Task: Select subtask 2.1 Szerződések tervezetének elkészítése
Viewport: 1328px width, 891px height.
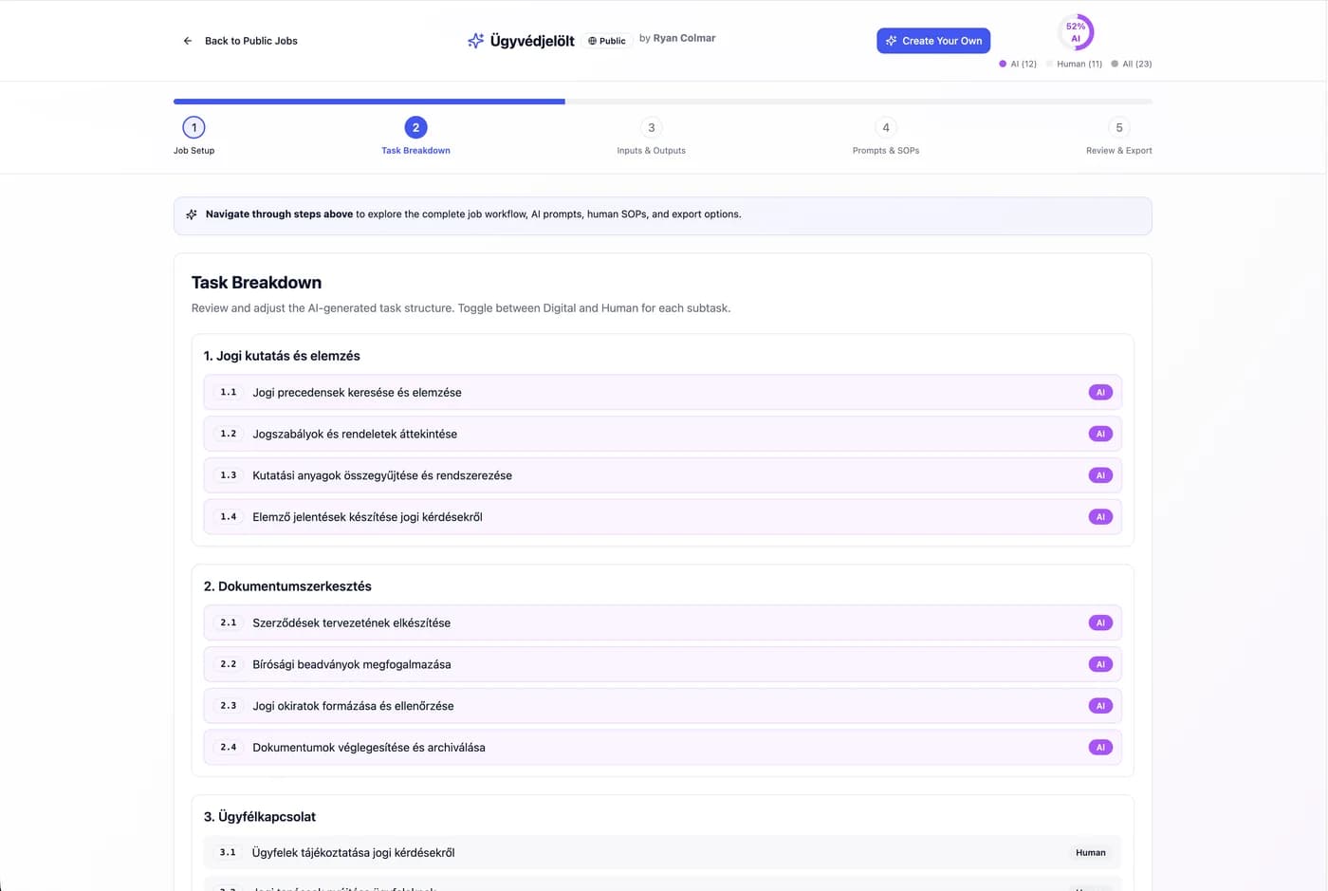Action: (x=662, y=622)
